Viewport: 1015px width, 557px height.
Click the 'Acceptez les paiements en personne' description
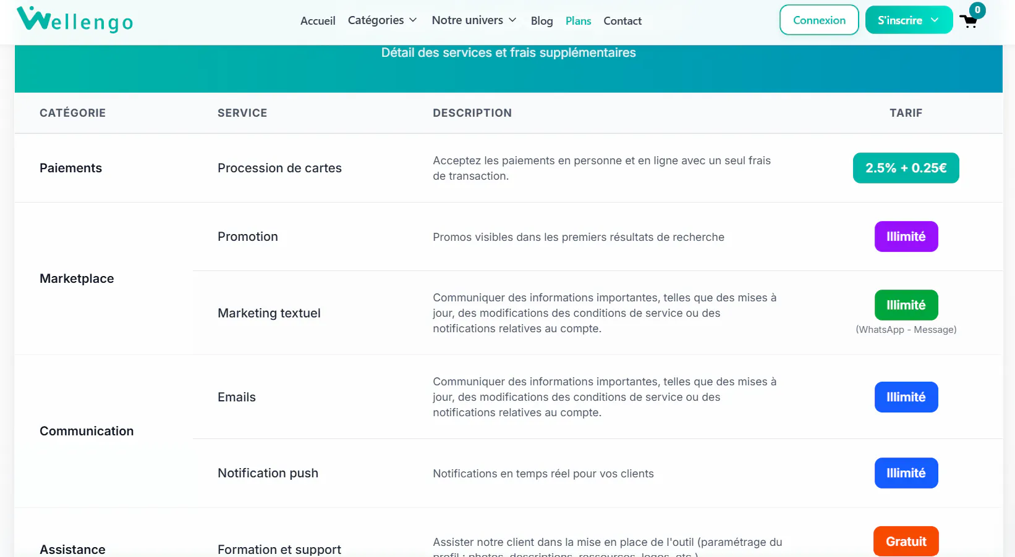pyautogui.click(x=602, y=168)
